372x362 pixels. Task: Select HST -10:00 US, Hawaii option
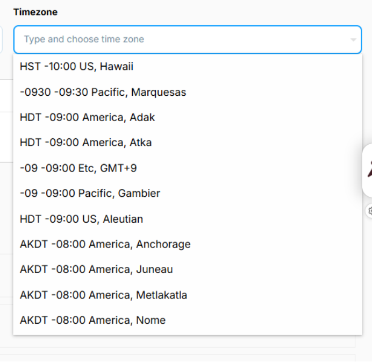(76, 67)
